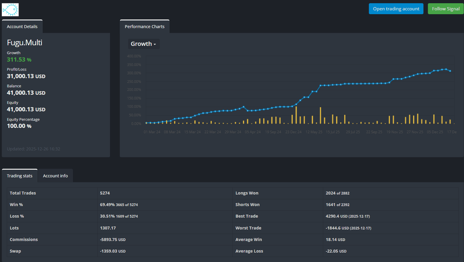
Task: Click the Total Trades value 5274
Action: pos(105,193)
